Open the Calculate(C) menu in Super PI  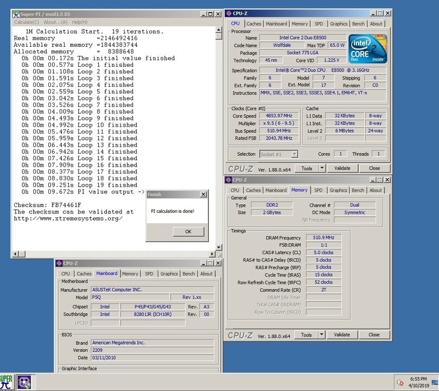click(27, 22)
